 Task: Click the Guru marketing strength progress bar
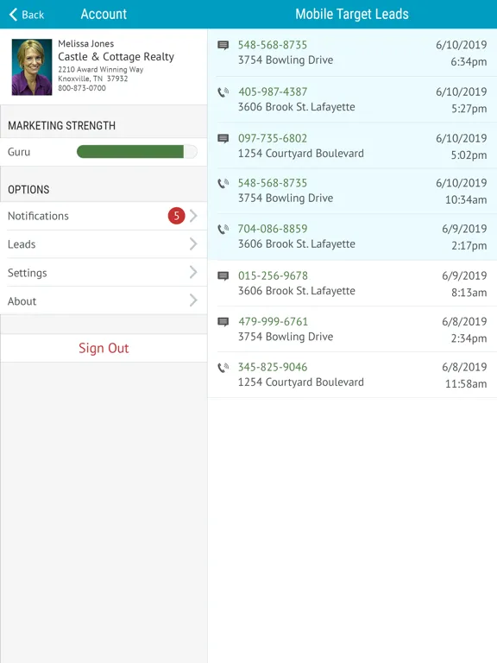click(x=137, y=152)
